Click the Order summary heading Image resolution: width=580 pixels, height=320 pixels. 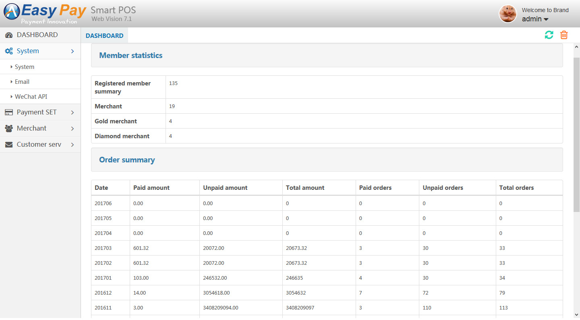coord(127,160)
